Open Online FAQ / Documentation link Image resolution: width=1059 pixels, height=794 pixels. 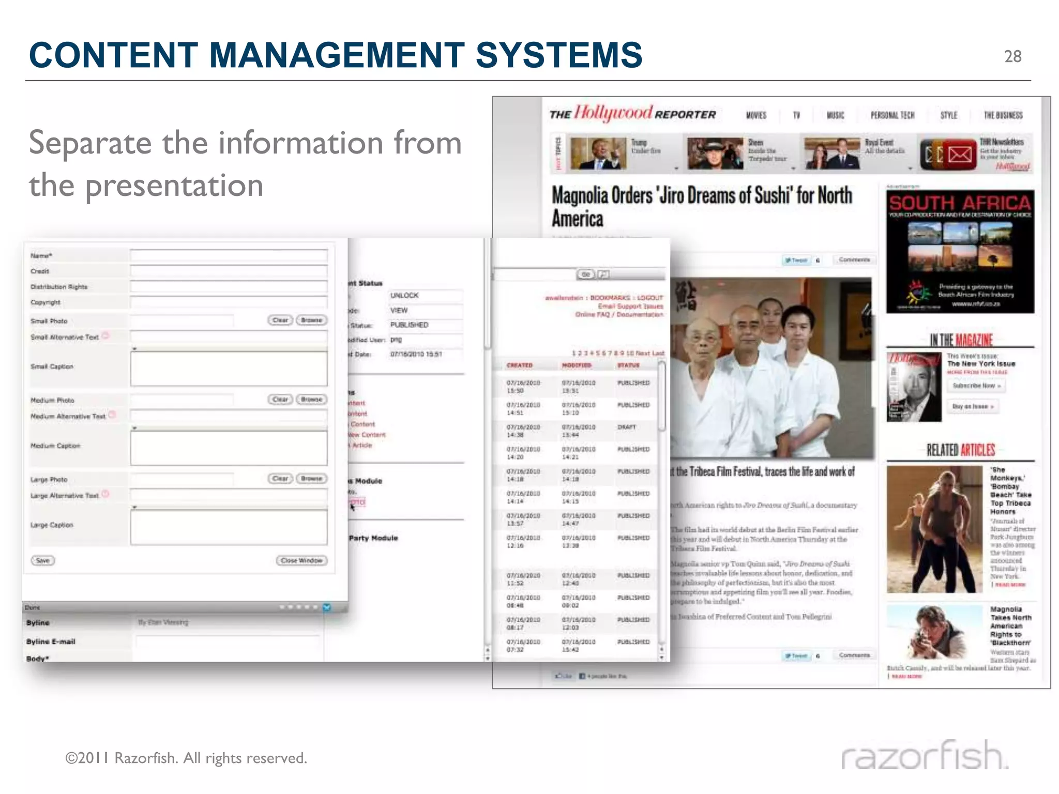619,314
